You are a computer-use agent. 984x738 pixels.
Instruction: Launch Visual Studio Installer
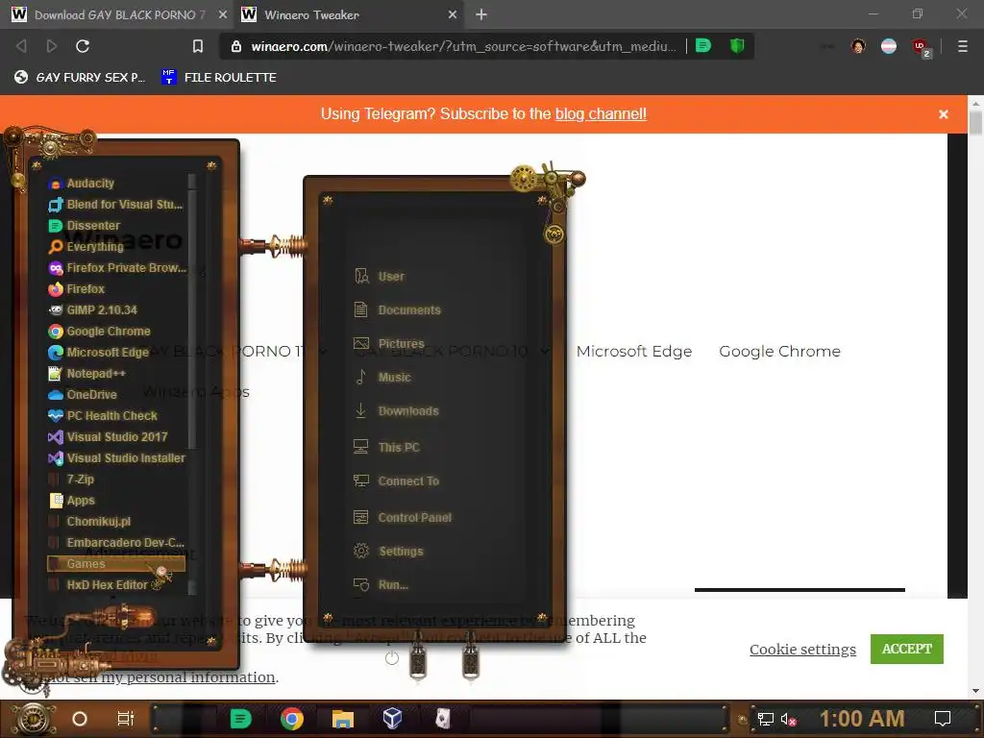[x=116, y=458]
